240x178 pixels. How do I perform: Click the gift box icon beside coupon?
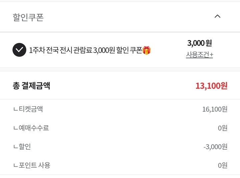tap(147, 50)
